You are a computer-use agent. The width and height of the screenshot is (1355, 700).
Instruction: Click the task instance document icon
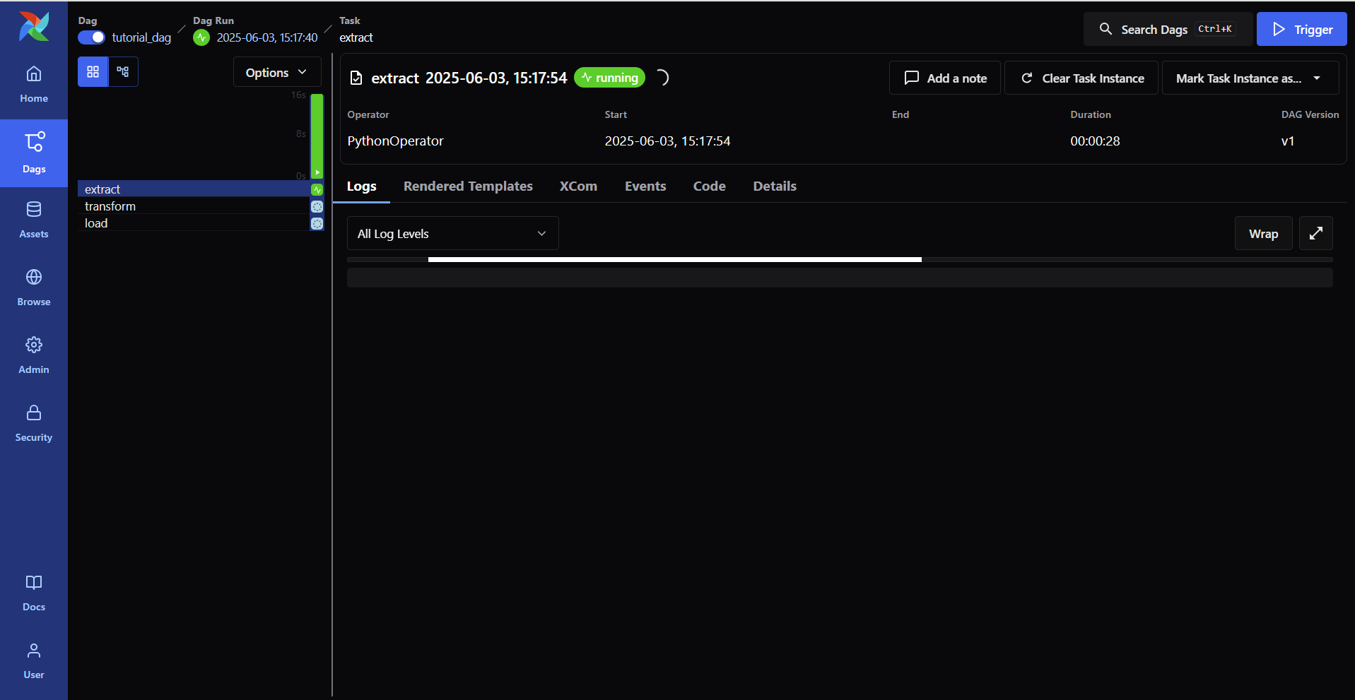pos(356,78)
